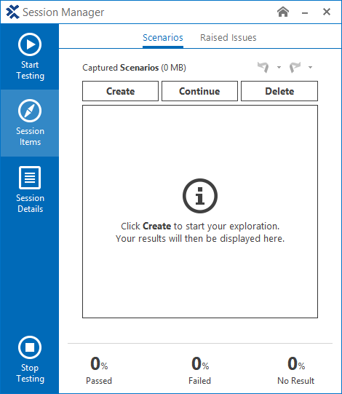Click the Delete button
342x394 pixels.
click(279, 91)
